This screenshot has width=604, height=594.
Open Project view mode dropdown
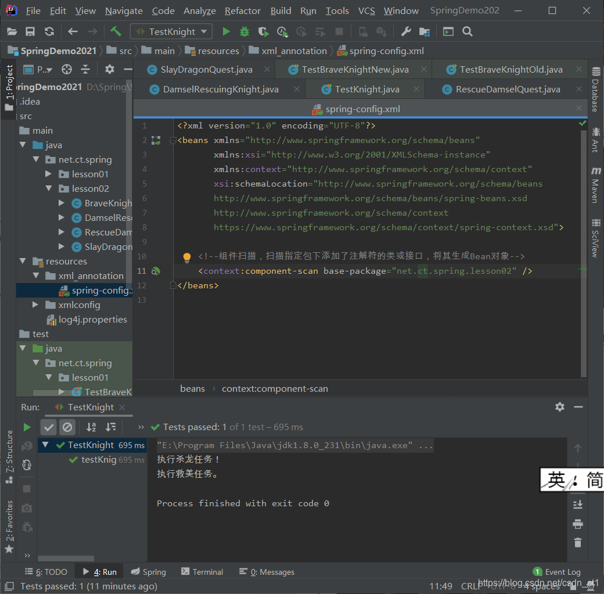point(38,69)
